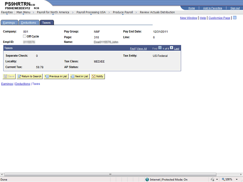Select the Taxes tab

pyautogui.click(x=47, y=23)
